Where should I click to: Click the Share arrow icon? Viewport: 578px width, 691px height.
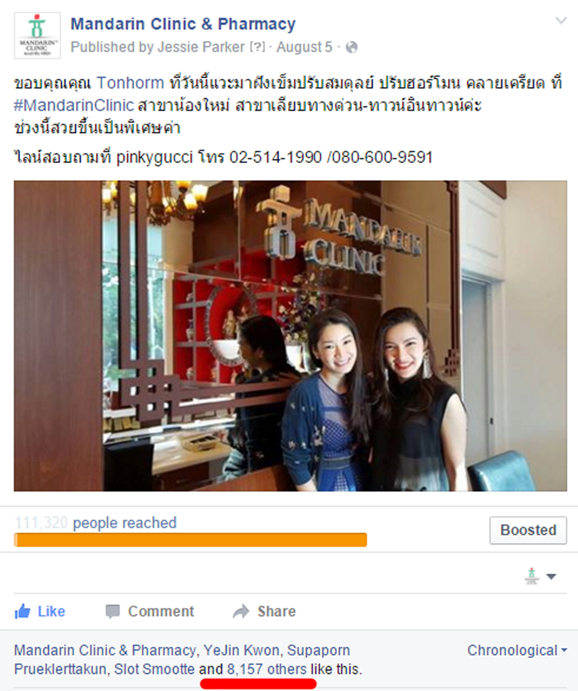[241, 611]
